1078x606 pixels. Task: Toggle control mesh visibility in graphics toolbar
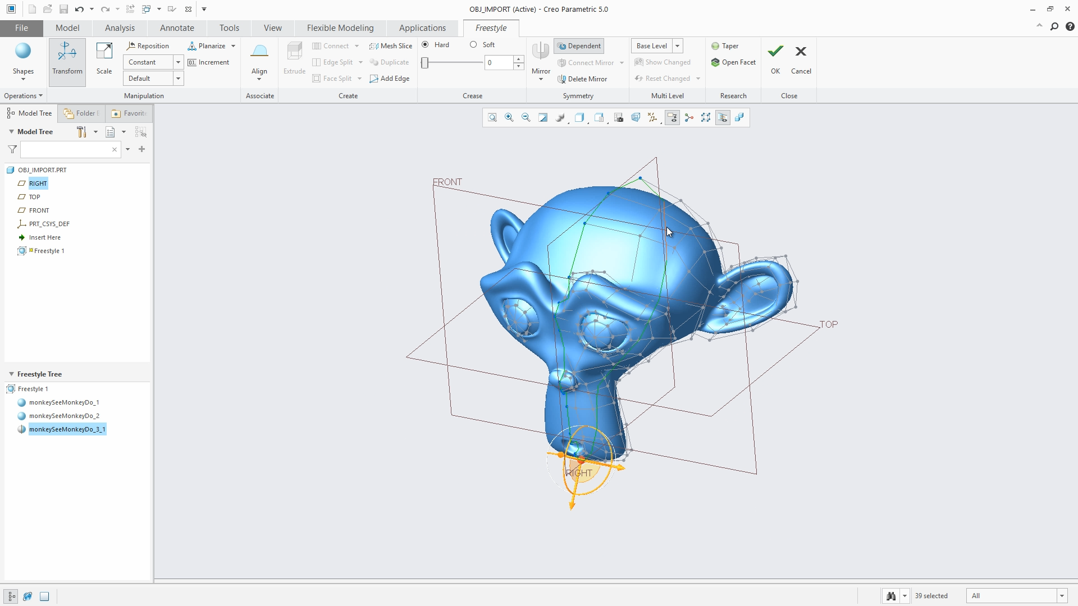(x=706, y=117)
